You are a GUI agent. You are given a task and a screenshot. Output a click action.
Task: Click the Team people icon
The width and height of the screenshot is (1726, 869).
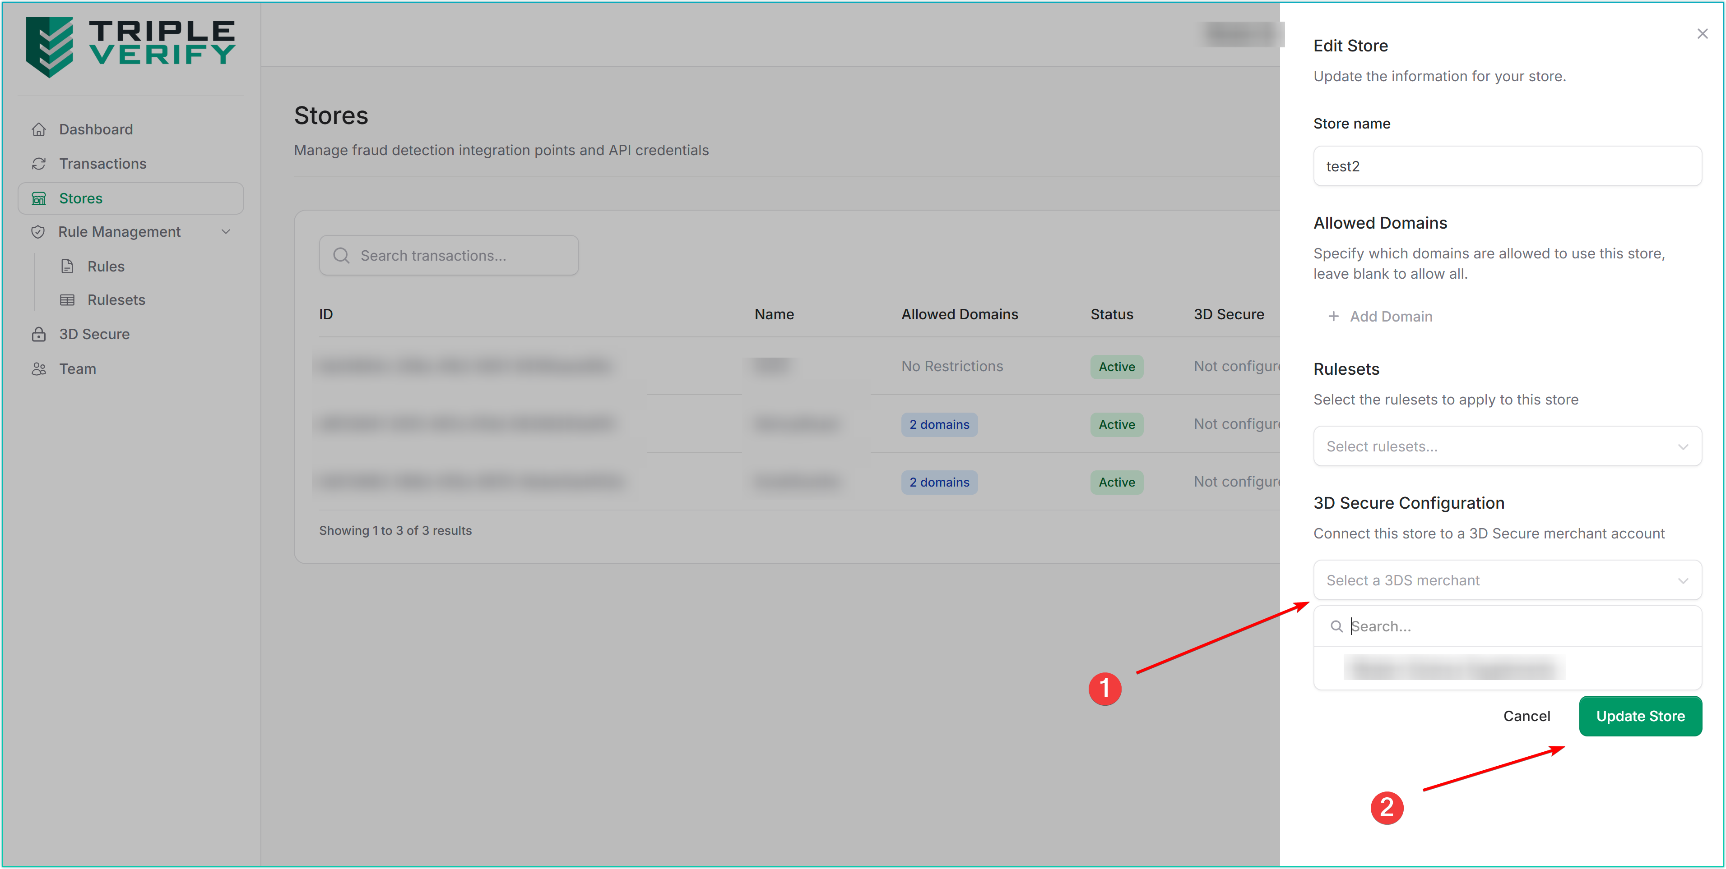pyautogui.click(x=39, y=369)
